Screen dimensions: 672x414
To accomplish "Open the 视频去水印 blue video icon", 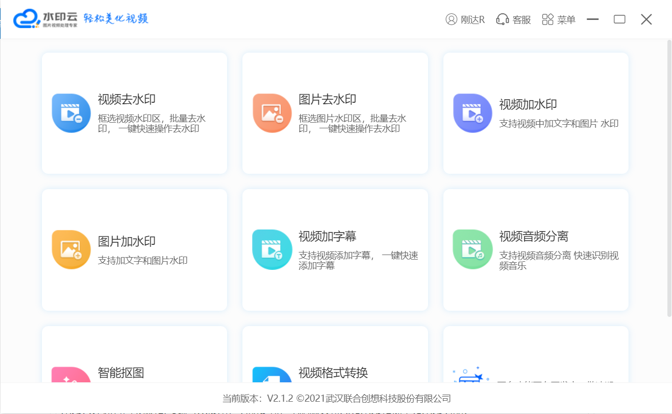I will [x=72, y=113].
